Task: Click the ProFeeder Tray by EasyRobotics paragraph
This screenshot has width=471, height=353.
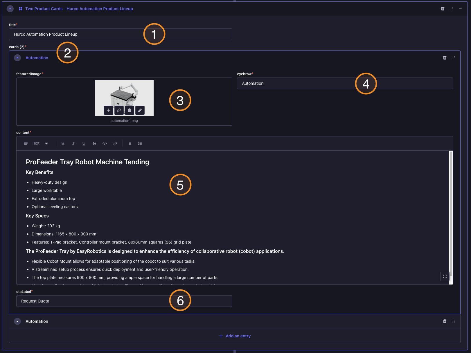Action: 155,251
